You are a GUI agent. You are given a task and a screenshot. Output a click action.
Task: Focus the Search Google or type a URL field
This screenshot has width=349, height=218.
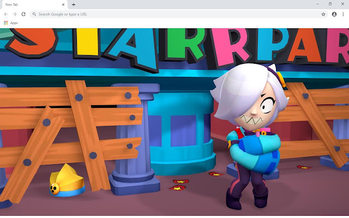click(179, 14)
